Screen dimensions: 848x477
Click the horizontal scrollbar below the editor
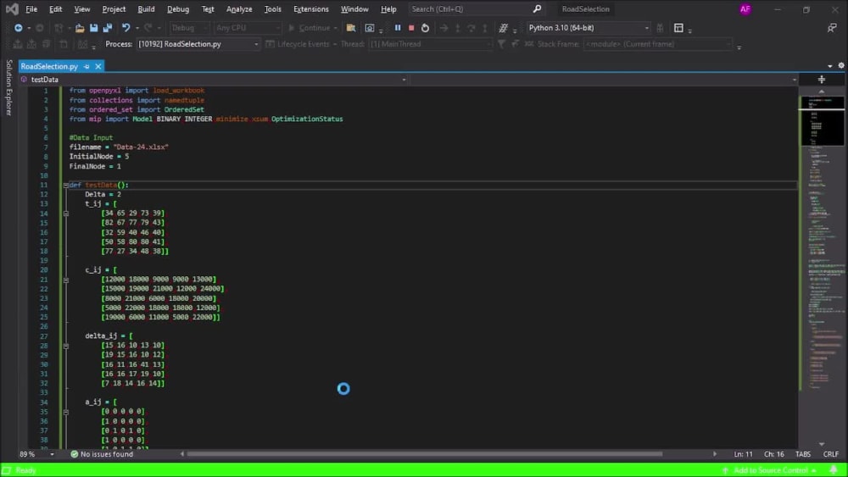click(x=425, y=454)
